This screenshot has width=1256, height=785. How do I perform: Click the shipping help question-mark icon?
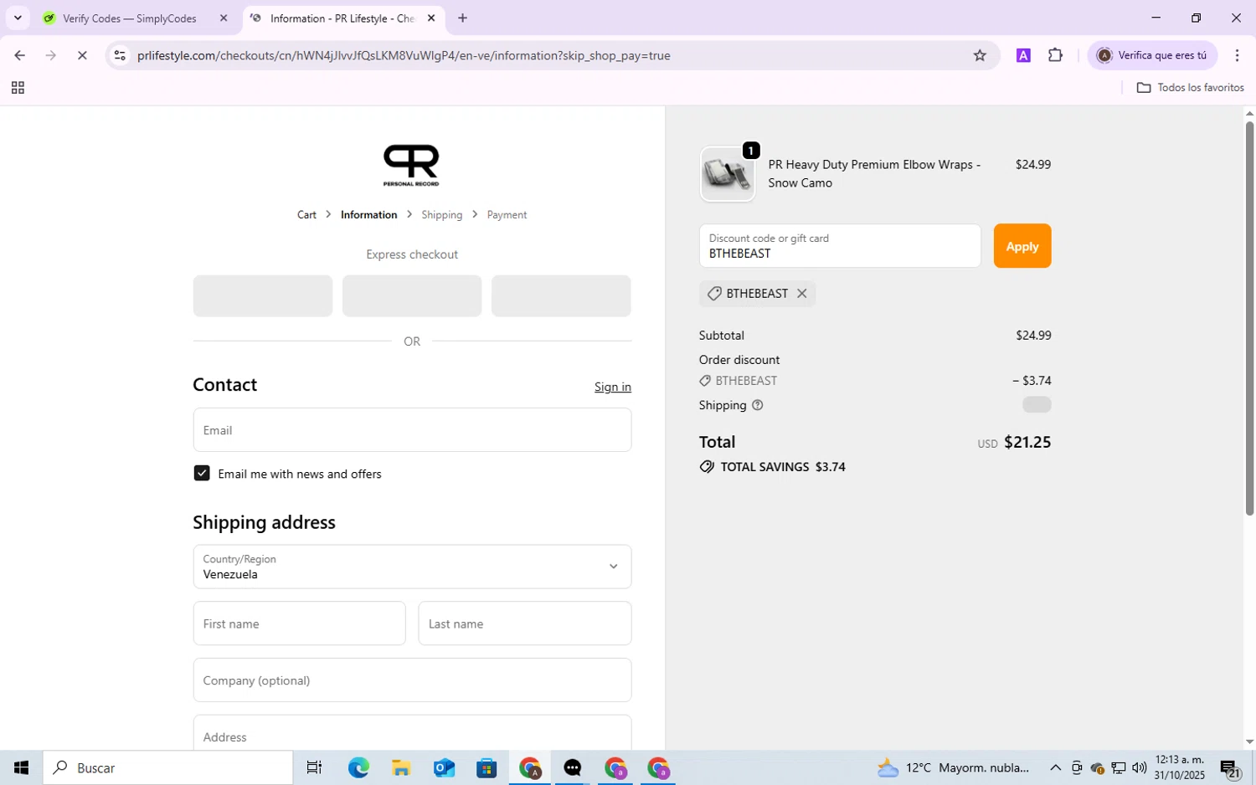tap(758, 405)
